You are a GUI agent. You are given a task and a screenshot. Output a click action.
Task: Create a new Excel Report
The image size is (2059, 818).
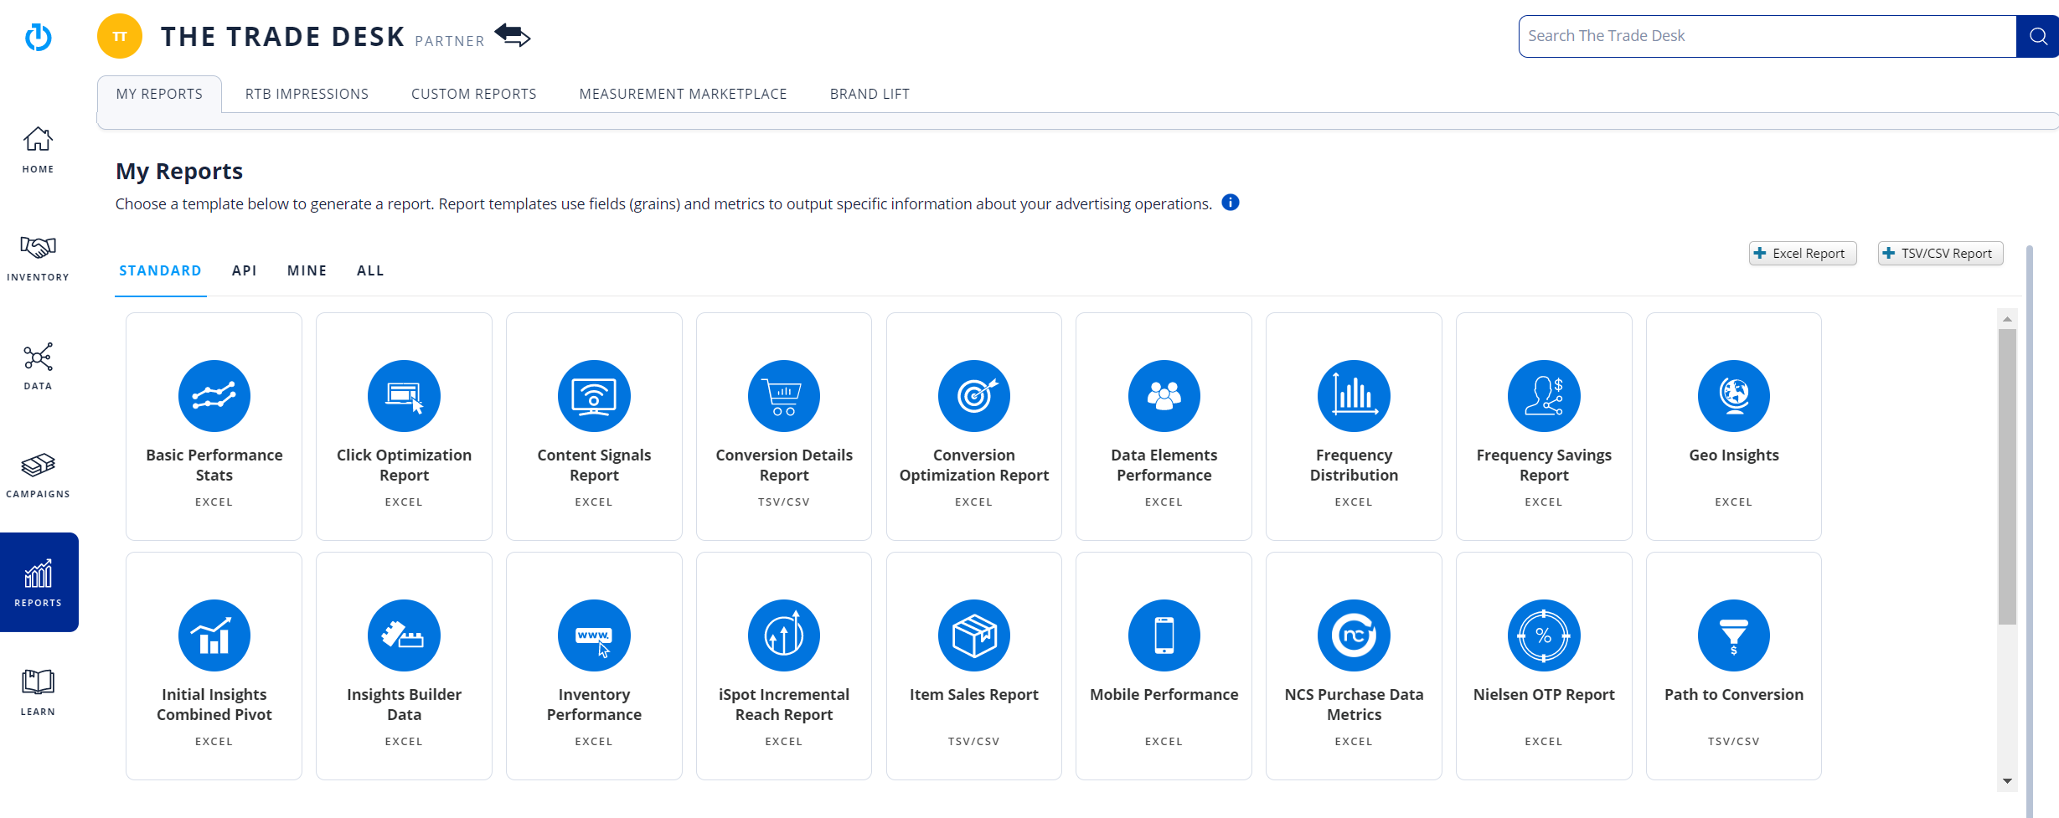[1803, 253]
